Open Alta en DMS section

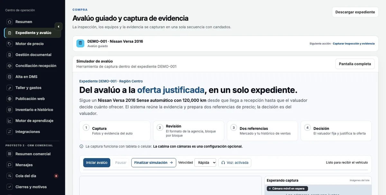click(32, 77)
